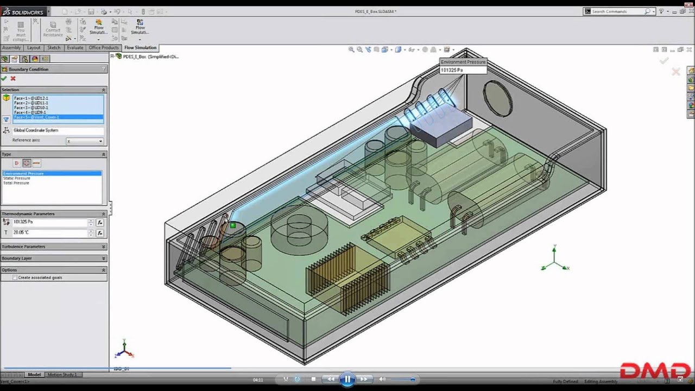
Task: Fast-forward the video
Action: point(364,379)
